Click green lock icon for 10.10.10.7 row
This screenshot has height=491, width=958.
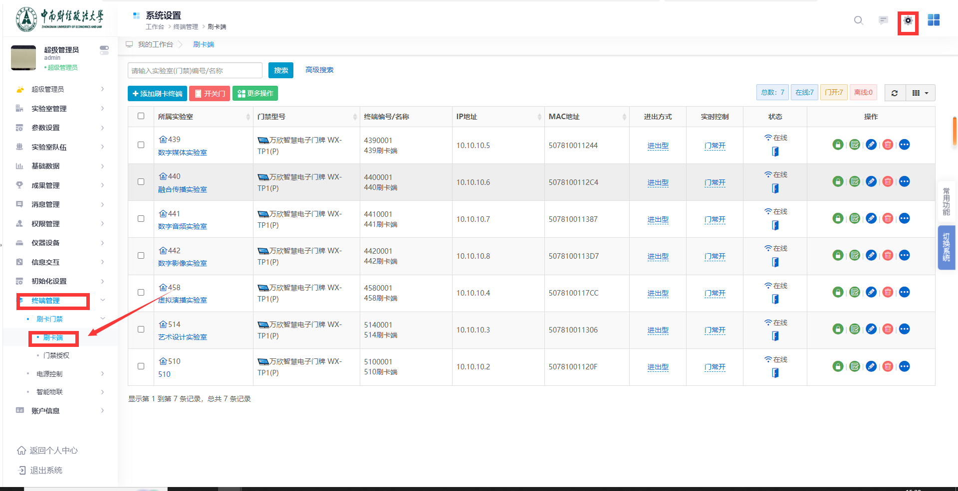838,219
